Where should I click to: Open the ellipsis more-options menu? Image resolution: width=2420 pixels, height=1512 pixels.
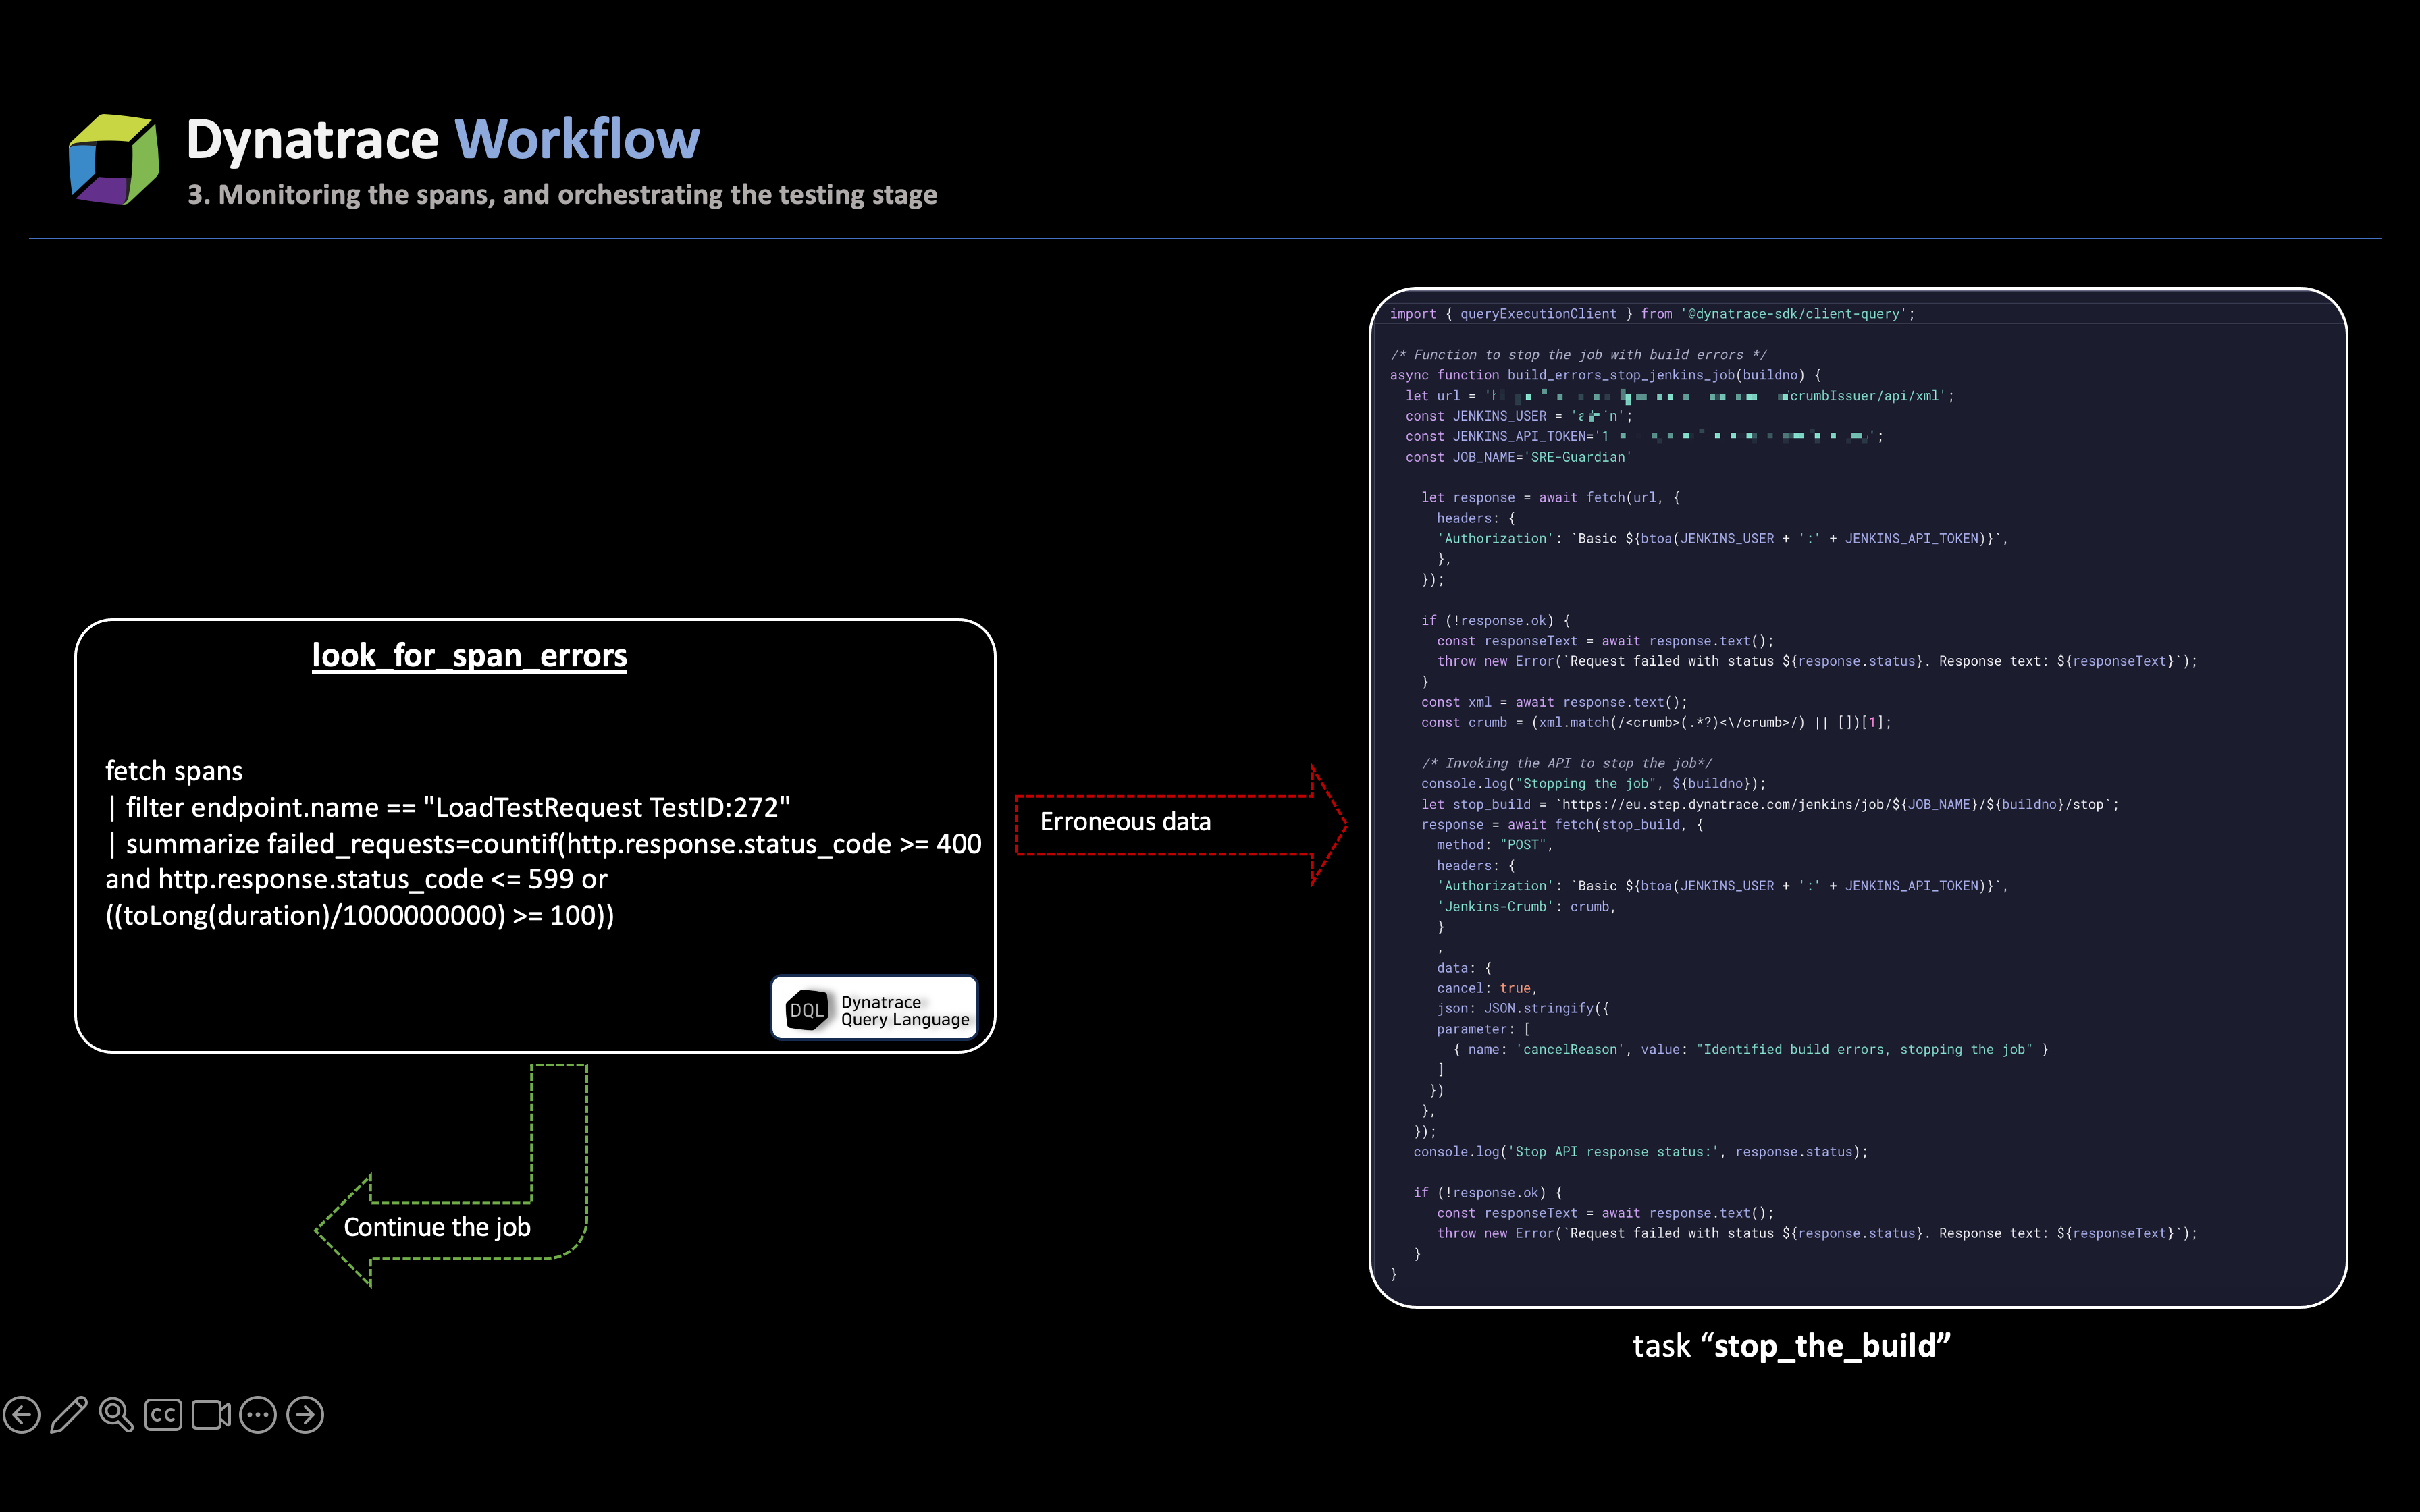coord(258,1414)
